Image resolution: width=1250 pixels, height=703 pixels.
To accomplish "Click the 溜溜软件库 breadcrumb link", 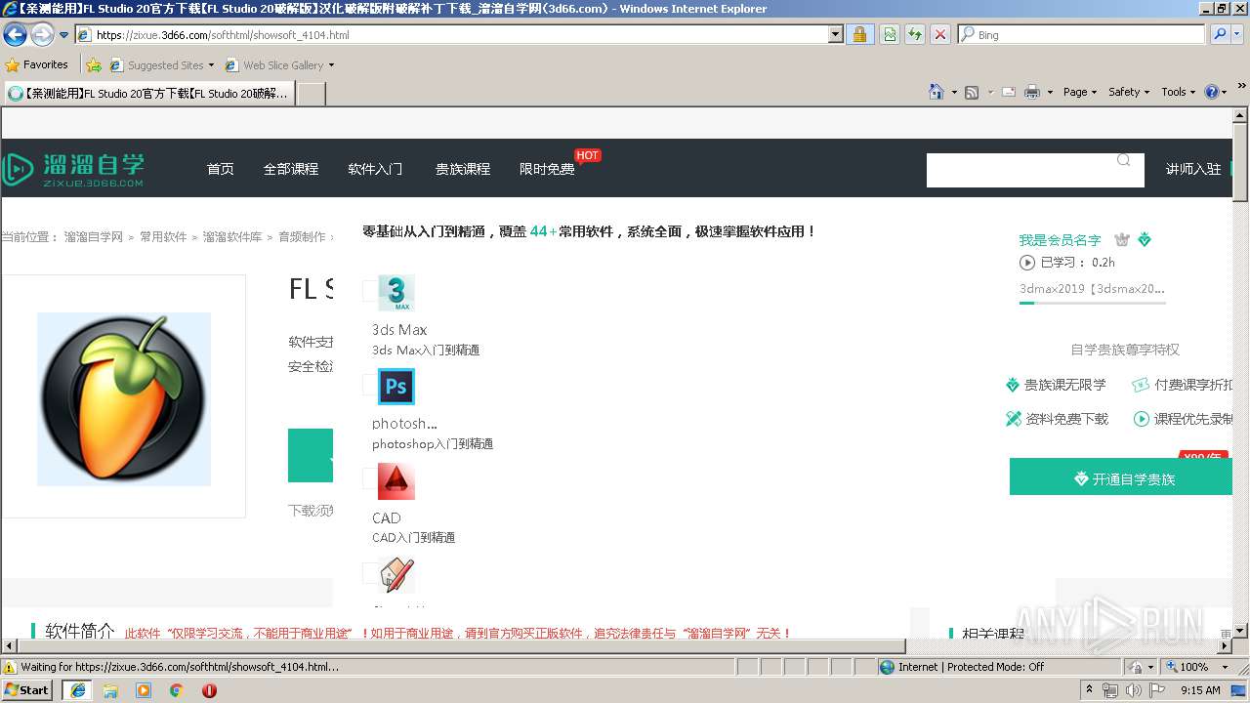I will click(232, 237).
